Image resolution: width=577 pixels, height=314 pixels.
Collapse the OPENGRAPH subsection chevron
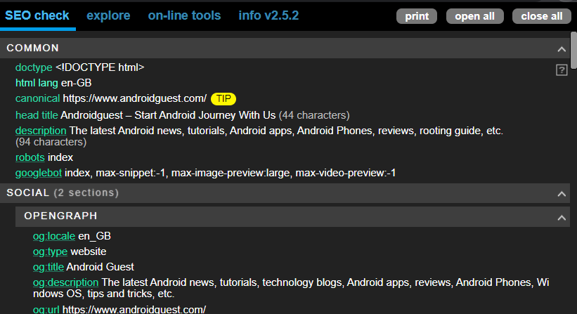[562, 218]
